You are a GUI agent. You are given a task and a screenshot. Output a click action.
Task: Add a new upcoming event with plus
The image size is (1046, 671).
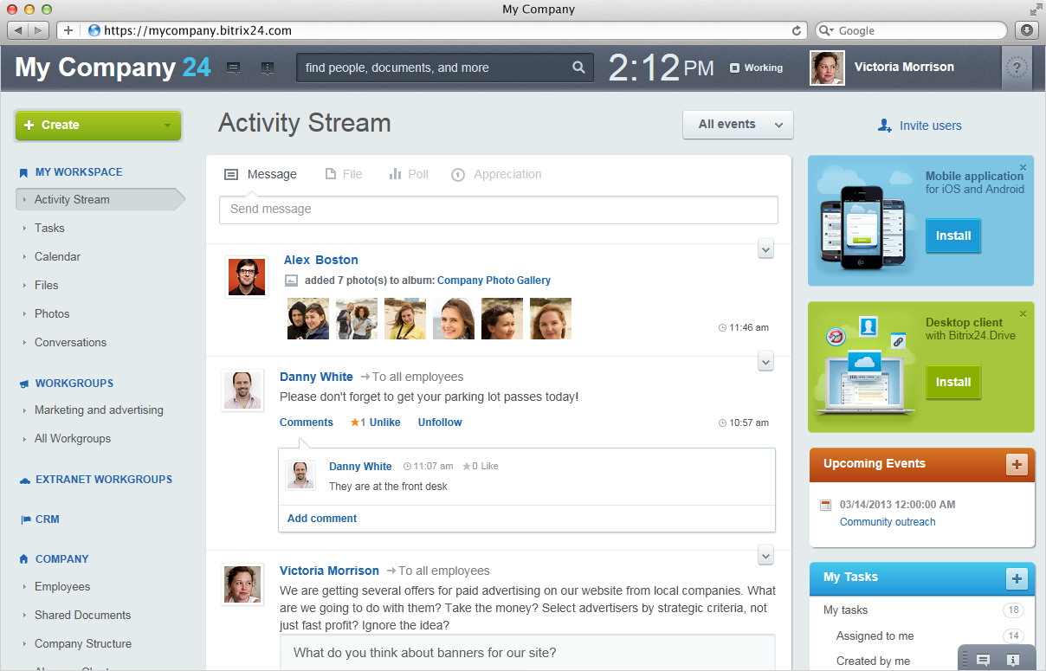click(1017, 465)
